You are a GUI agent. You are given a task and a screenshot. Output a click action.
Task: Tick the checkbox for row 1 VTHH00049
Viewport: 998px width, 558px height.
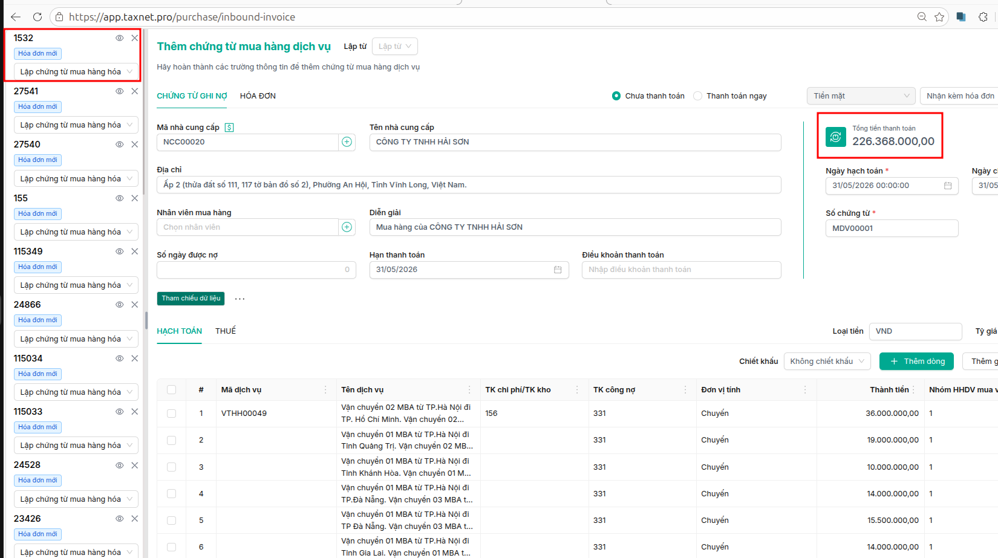pos(172,414)
